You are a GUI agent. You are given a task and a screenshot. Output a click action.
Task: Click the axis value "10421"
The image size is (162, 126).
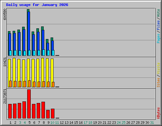[x=5, y=62]
